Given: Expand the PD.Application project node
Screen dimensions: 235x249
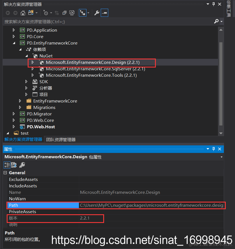Looking at the screenshot, I should pyautogui.click(x=14, y=30).
